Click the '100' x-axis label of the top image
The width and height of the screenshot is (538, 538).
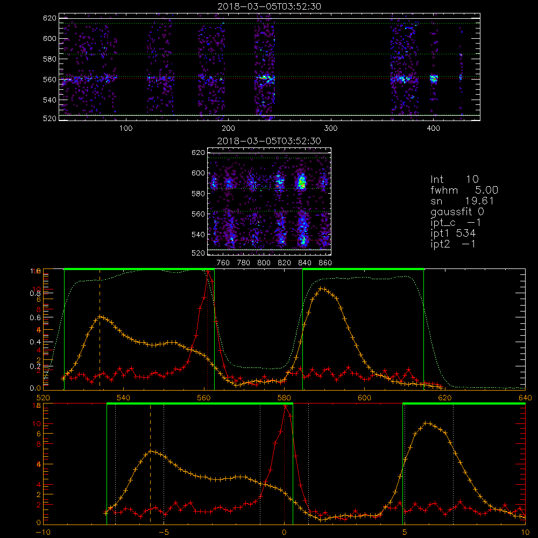(126, 129)
